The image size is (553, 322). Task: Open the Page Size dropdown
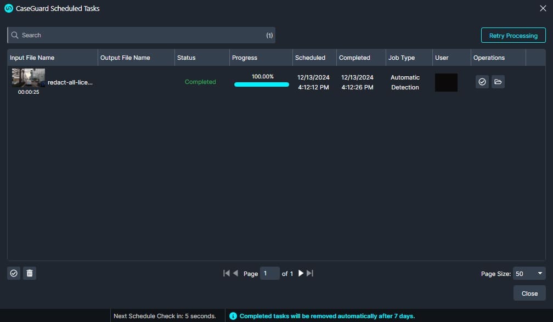[x=528, y=273]
